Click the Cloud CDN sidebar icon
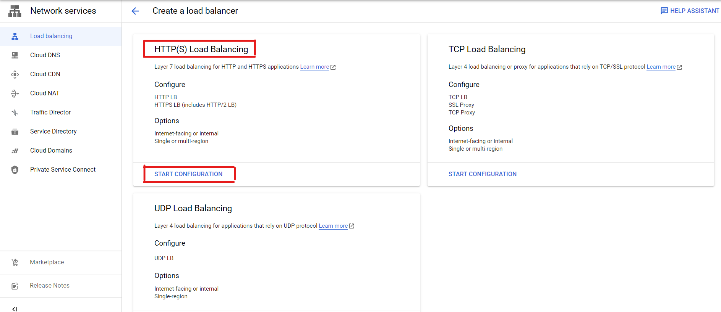The height and width of the screenshot is (312, 721). pyautogui.click(x=15, y=74)
